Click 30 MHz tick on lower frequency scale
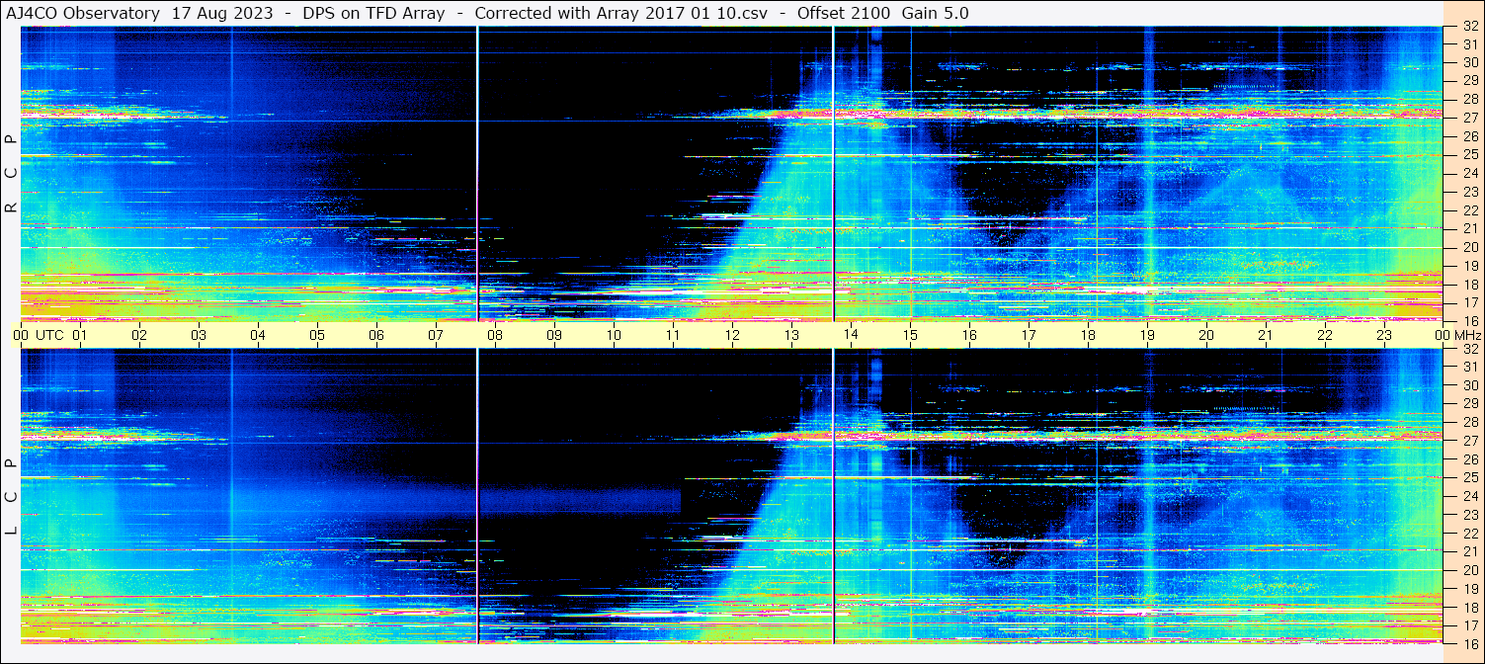The height and width of the screenshot is (664, 1485). (x=1469, y=385)
